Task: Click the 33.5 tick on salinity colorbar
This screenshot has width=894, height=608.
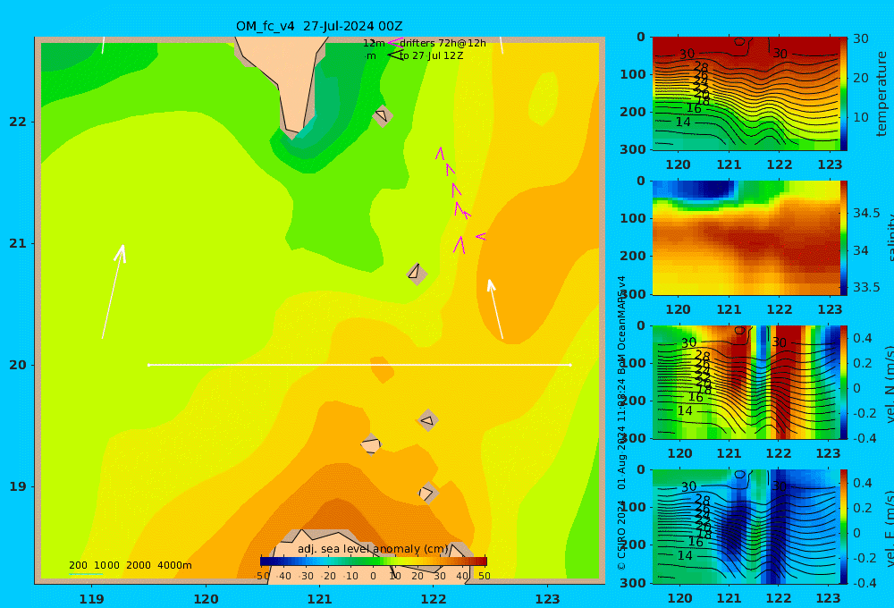Action: [x=866, y=287]
